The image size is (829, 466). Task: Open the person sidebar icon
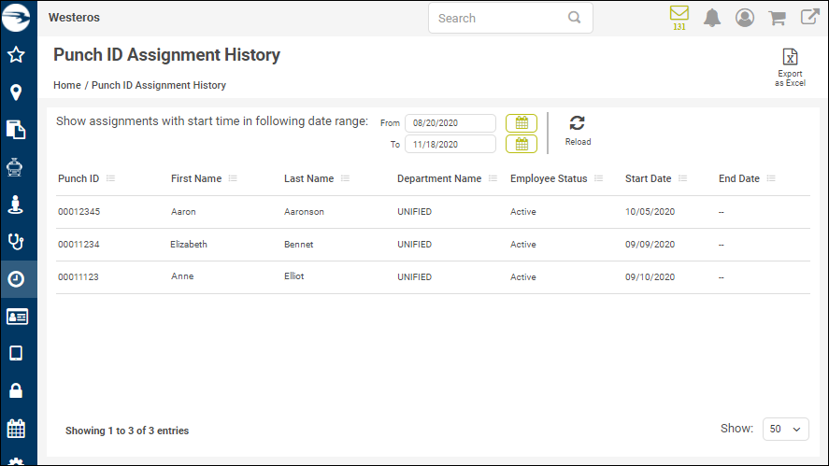[15, 205]
